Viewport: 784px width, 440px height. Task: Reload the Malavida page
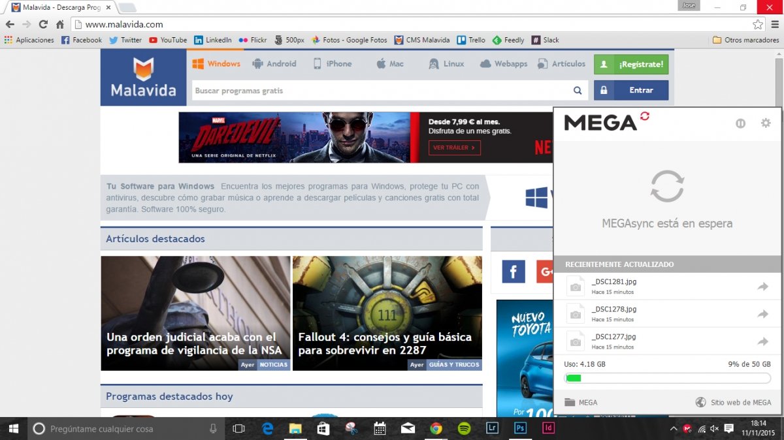point(43,24)
